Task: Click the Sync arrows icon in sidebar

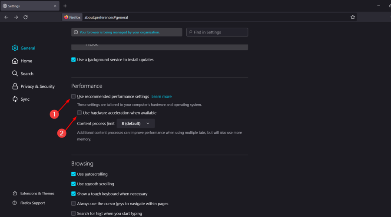Action: [15, 99]
